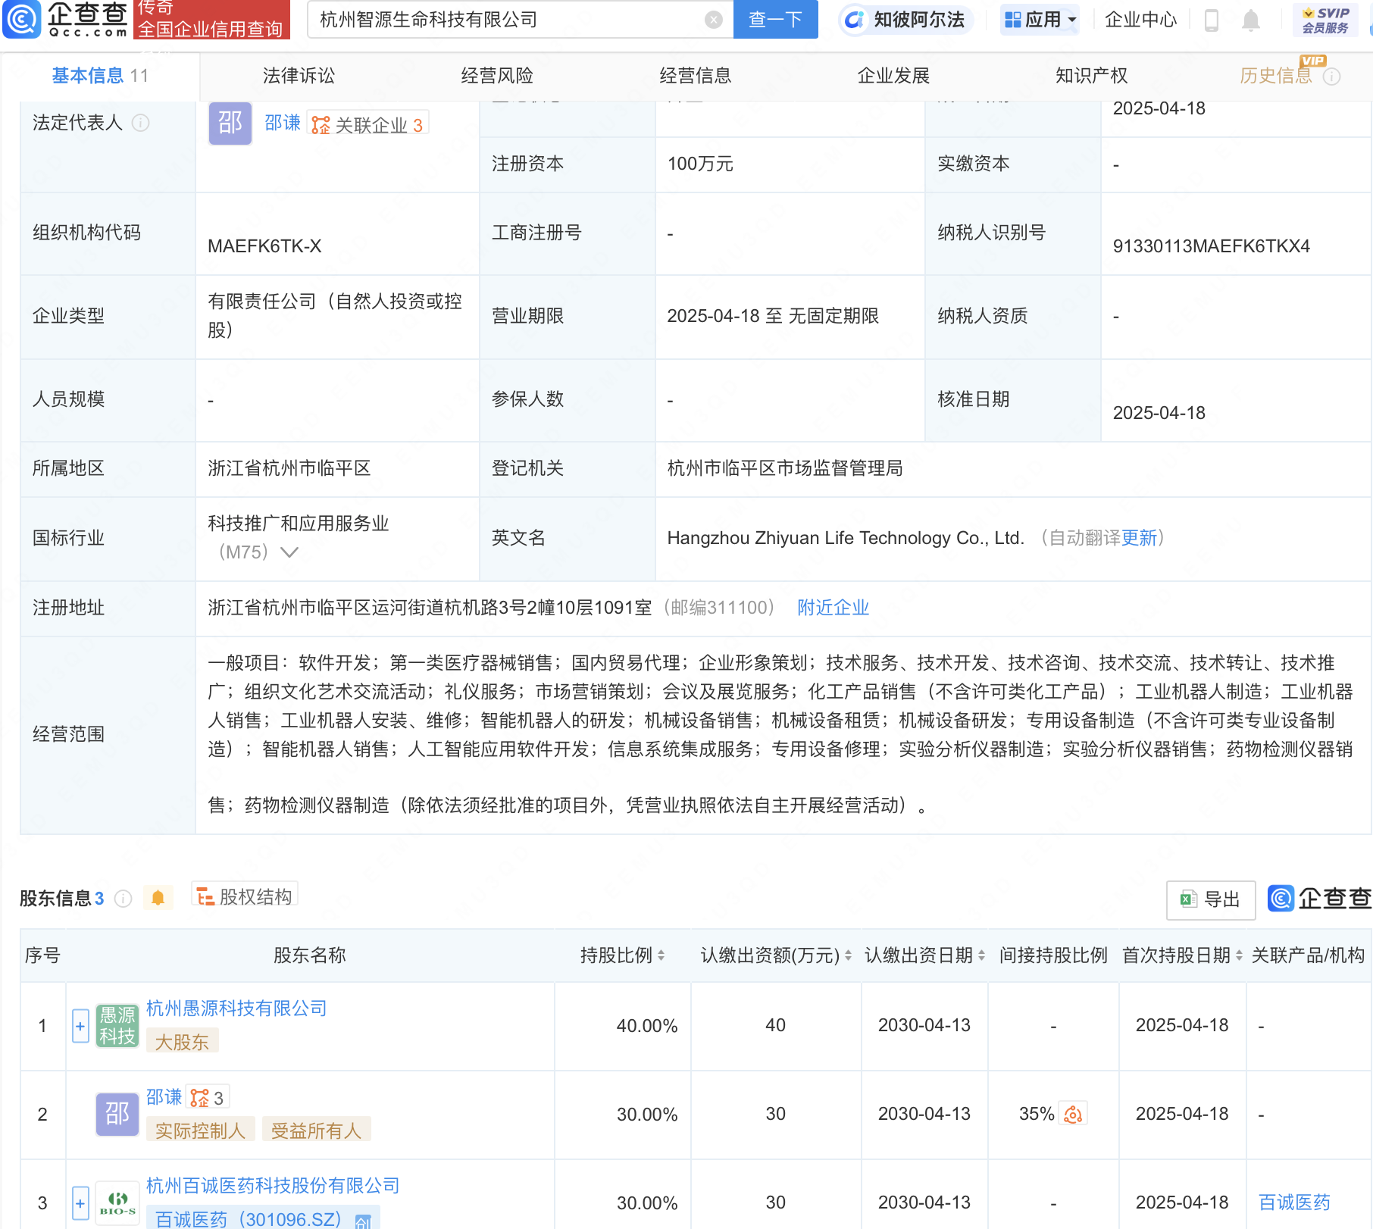Open shareholder 邵谦 profile link
The width and height of the screenshot is (1373, 1229).
pos(164,1097)
